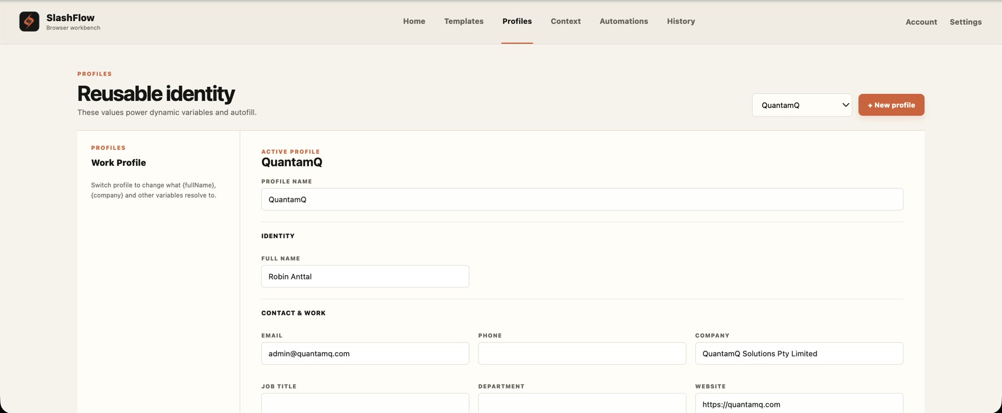Screen dimensions: 1002x413
Task: Click the QuantamQ active profile heading
Action: pyautogui.click(x=292, y=162)
